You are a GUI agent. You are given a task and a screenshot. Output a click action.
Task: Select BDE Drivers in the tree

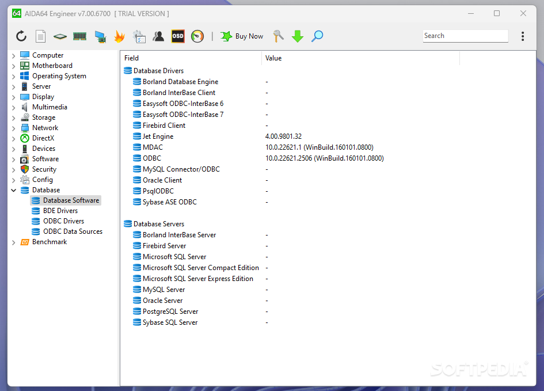60,211
